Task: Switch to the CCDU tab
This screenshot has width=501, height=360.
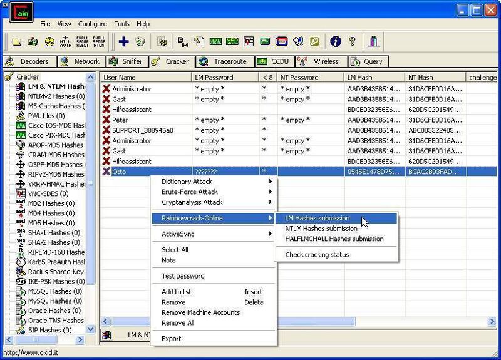Action: (275, 61)
